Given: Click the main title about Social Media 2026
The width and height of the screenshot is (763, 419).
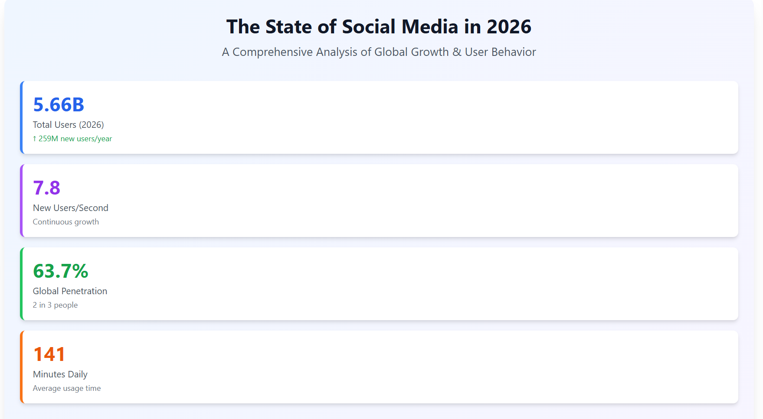Looking at the screenshot, I should [379, 27].
